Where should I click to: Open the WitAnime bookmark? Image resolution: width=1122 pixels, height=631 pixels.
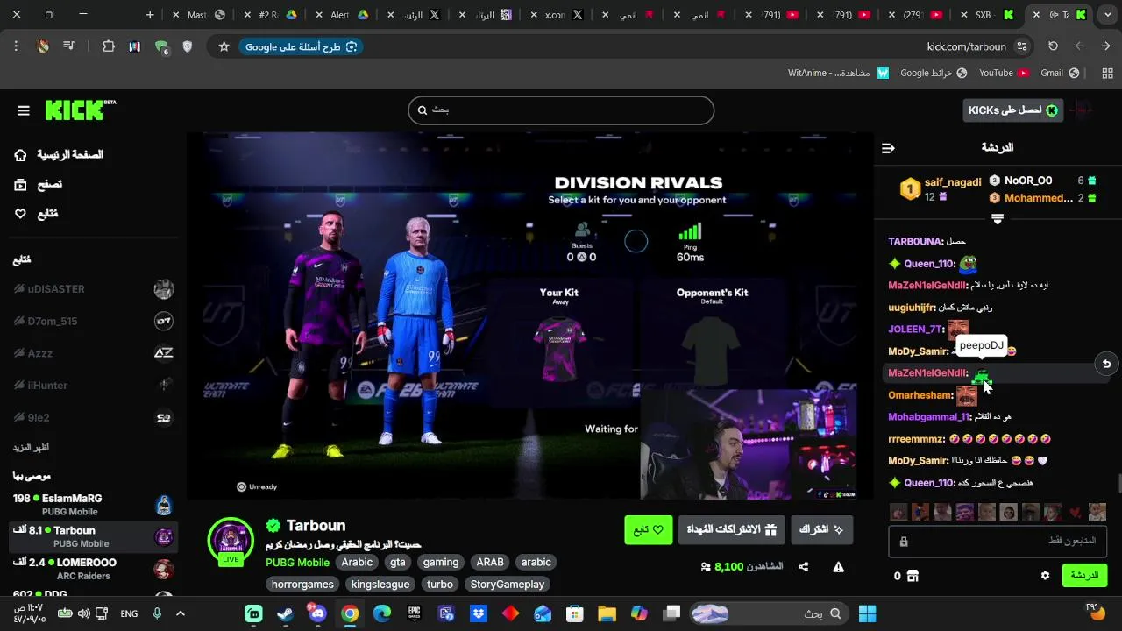838,73
